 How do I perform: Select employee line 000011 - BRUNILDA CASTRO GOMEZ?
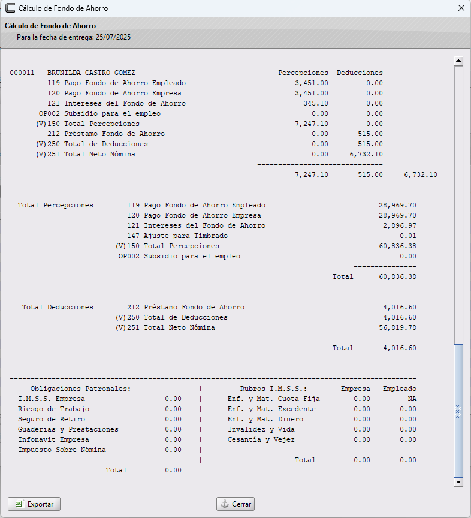73,73
